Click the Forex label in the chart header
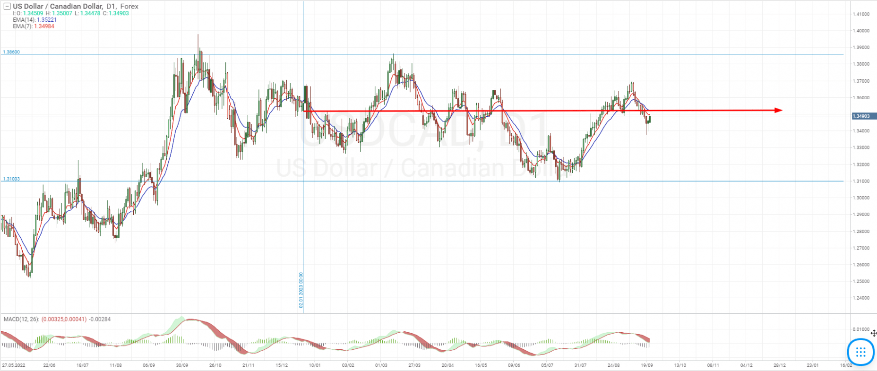Image resolution: width=877 pixels, height=371 pixels. pos(129,7)
